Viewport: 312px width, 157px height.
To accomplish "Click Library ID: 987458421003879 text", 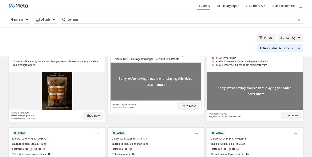I will click(29, 139).
